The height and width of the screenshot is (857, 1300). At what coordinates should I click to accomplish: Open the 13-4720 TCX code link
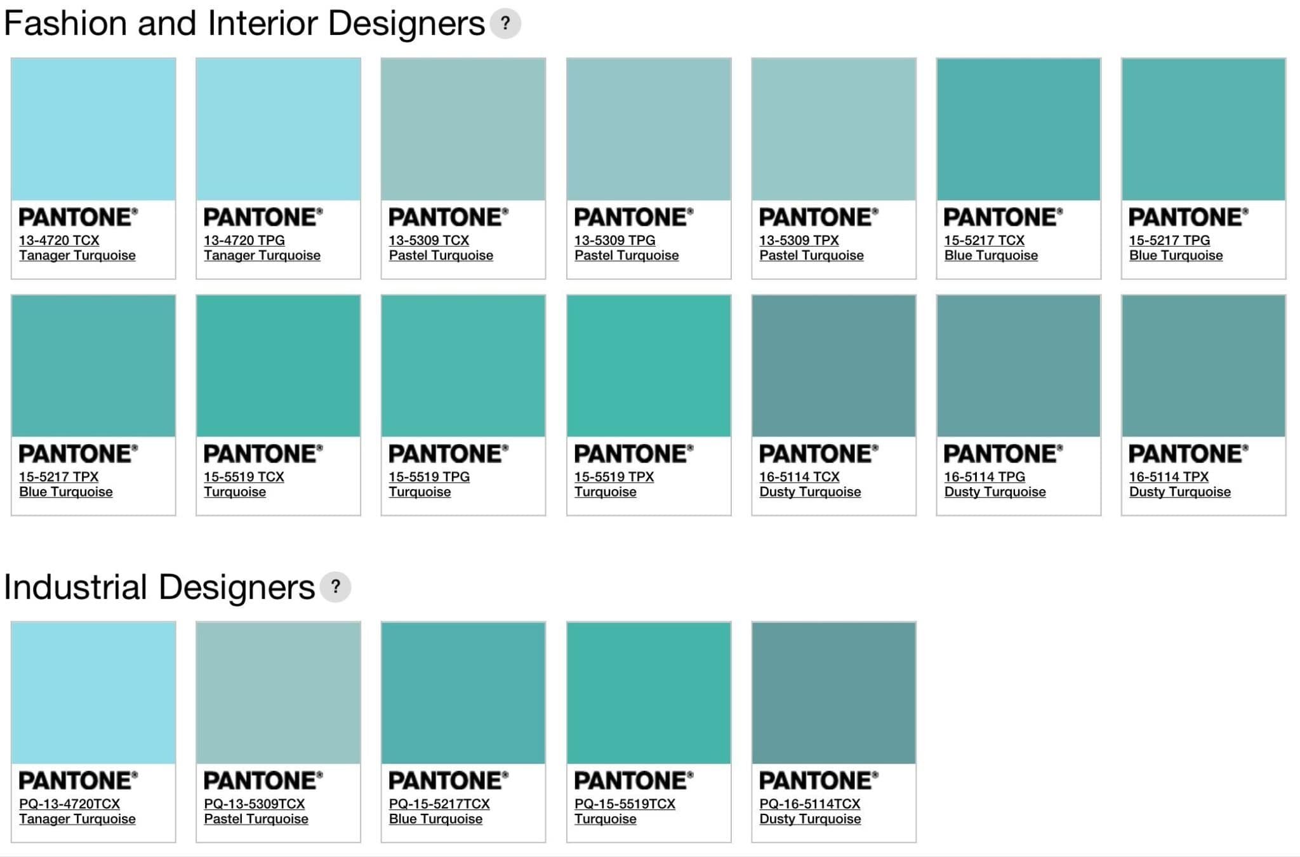(59, 240)
